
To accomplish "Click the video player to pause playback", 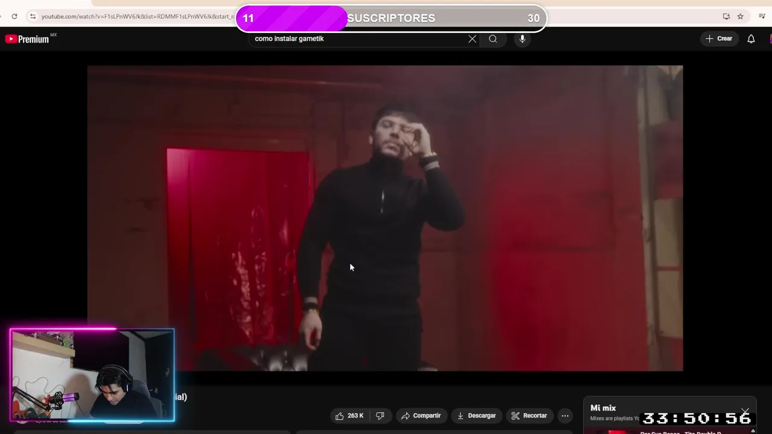I will pos(385,218).
